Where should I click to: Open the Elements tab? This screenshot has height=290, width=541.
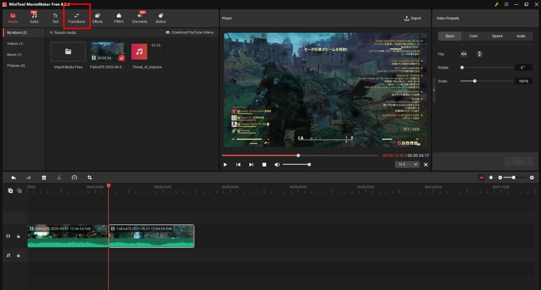click(x=139, y=18)
